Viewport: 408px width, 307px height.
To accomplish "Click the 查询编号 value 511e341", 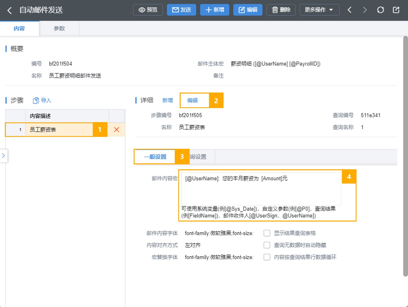I will point(371,115).
